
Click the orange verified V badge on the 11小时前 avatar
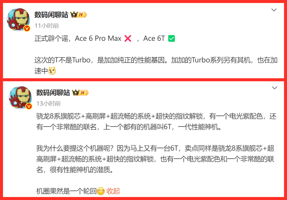27,28
